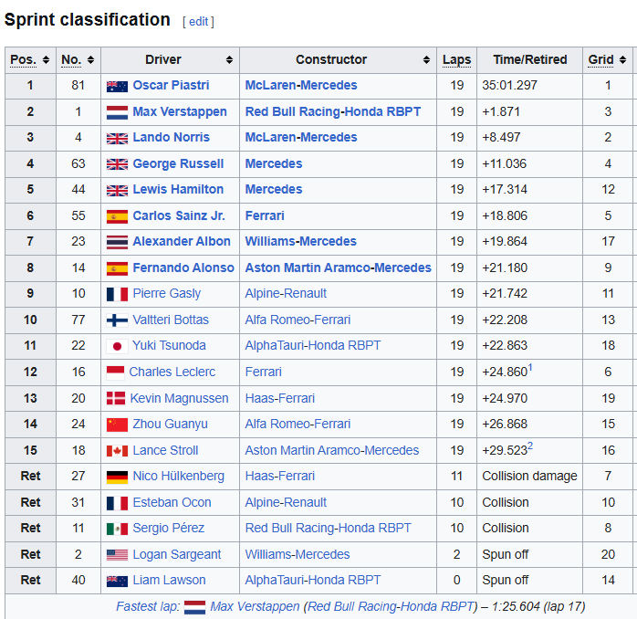Open Williams-Mercedes link in Albon's row
Image resolution: width=637 pixels, height=619 pixels.
pyautogui.click(x=300, y=241)
